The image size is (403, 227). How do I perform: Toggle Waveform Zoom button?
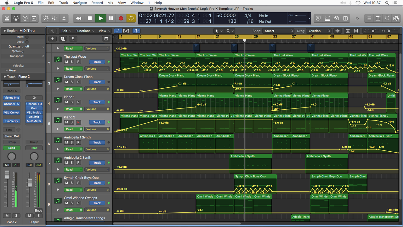(x=338, y=31)
